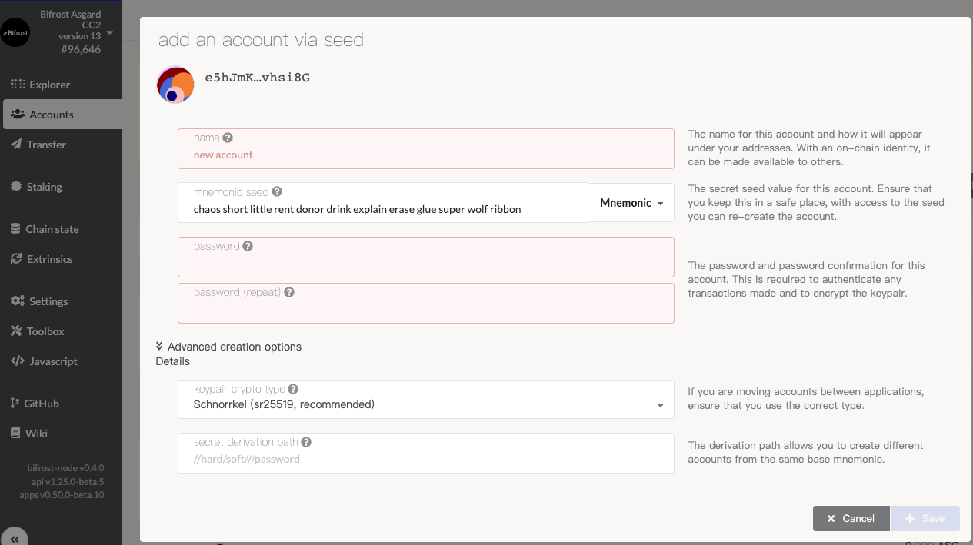Collapse the sidebar with double-chevron button
Screen dimensions: 973x545
click(15, 539)
